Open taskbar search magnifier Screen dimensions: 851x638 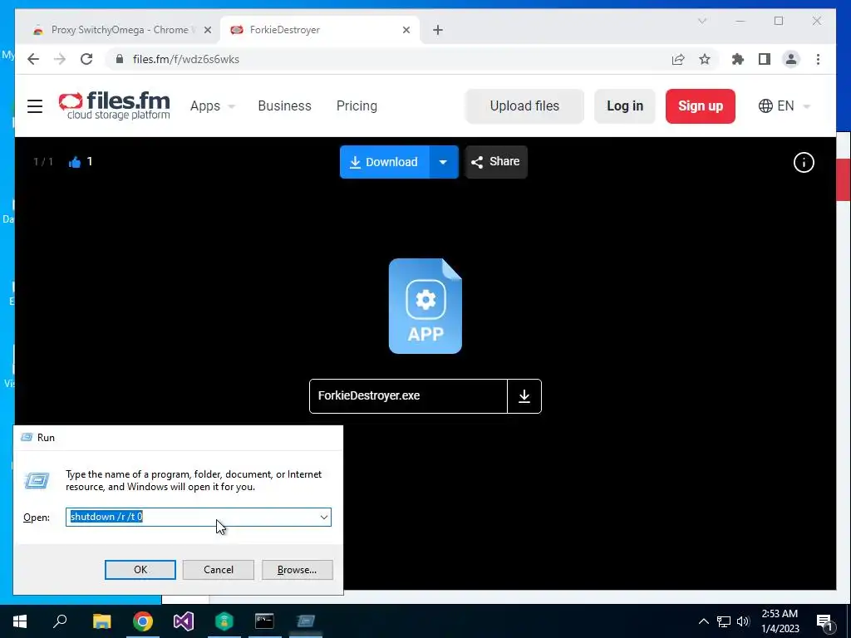pyautogui.click(x=60, y=621)
